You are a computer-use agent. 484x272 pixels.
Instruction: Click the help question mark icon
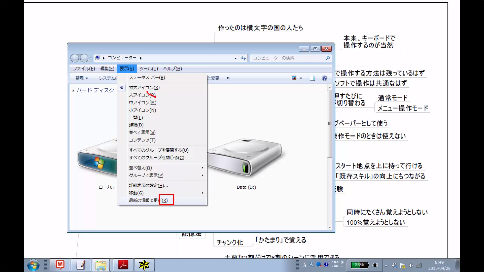coord(324,78)
